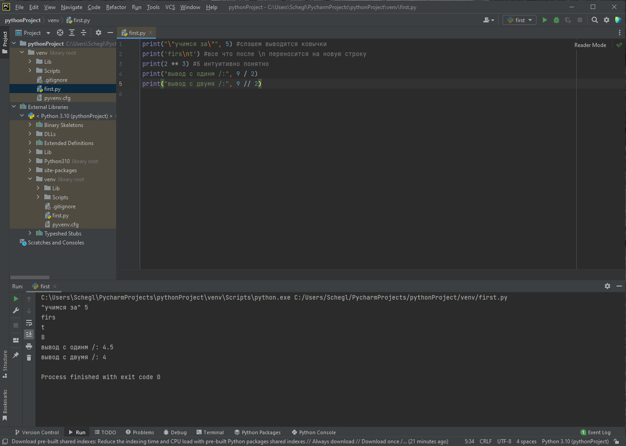Clear console with trash can icon

tap(29, 357)
